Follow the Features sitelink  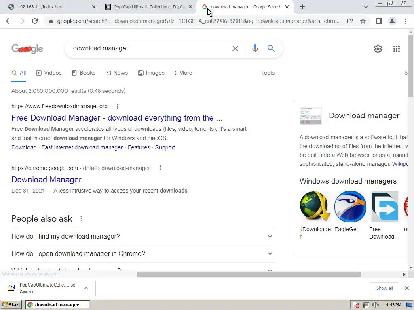coord(139,147)
